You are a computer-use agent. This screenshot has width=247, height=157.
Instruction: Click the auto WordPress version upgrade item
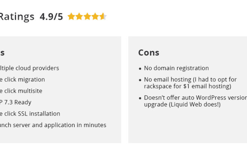(x=195, y=101)
